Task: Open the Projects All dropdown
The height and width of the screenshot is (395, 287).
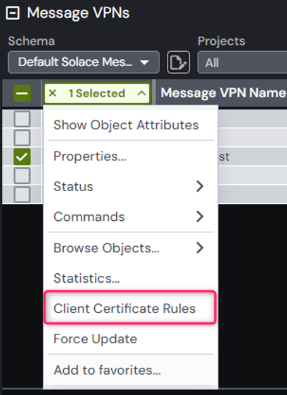Action: tap(242, 62)
